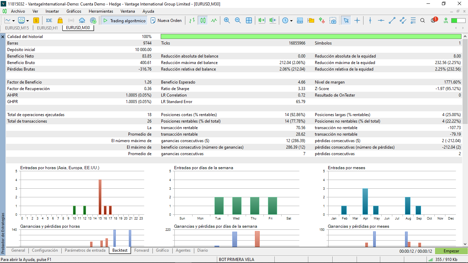The height and width of the screenshot is (263, 468).
Task: Click the Market shopping bag icon
Action: click(60, 21)
